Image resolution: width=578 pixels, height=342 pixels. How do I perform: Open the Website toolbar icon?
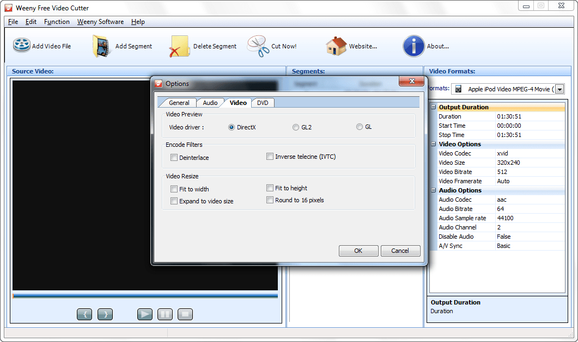pos(336,46)
